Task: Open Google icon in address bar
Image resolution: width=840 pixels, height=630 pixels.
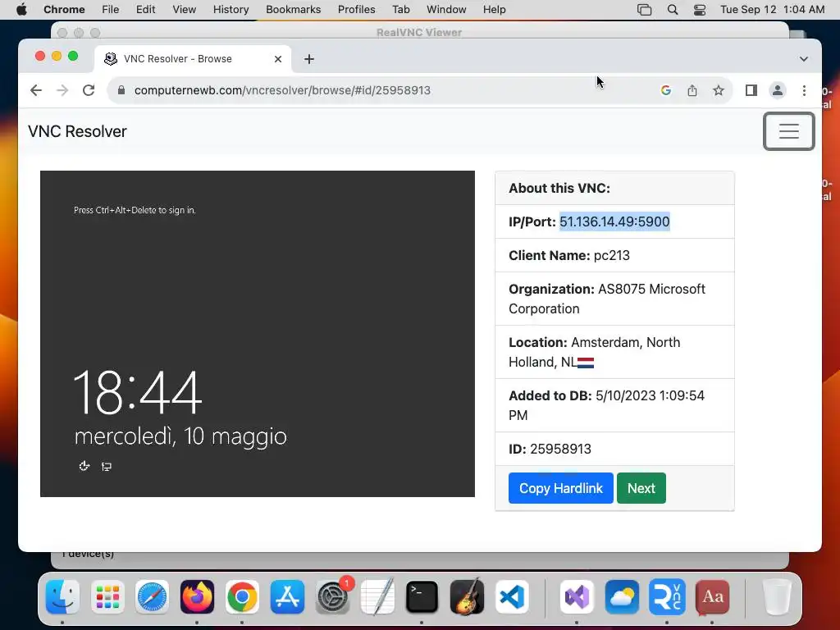Action: click(666, 90)
